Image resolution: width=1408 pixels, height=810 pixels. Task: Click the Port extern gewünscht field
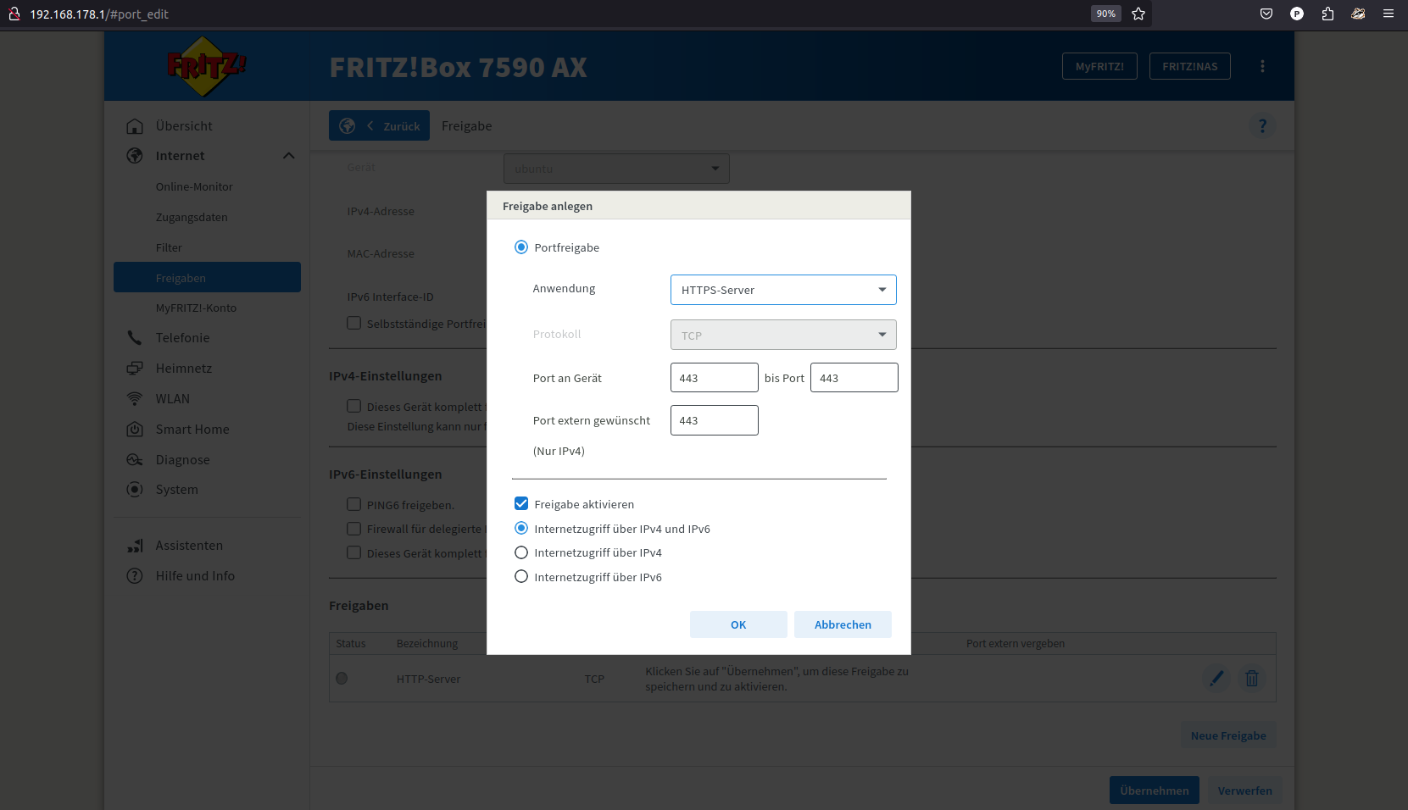714,420
